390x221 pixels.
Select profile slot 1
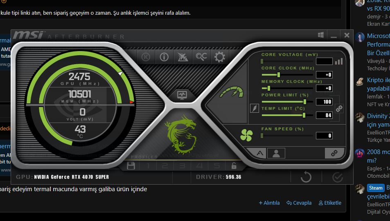point(148,165)
